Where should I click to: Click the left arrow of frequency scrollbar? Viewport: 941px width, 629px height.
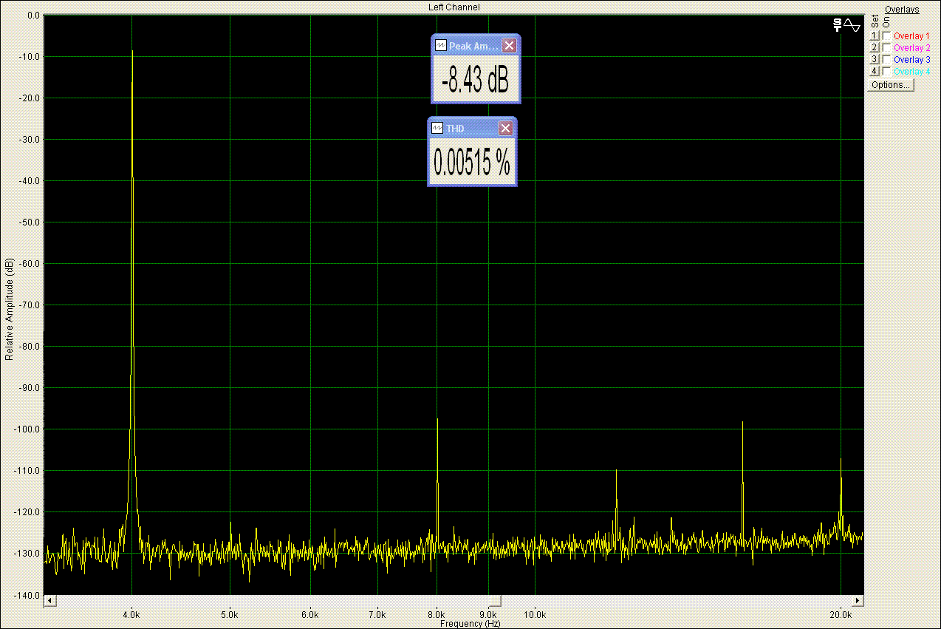click(x=49, y=600)
